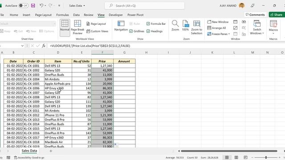This screenshot has height=160, width=285.
Task: Select Normal workbook view
Action: point(65,28)
